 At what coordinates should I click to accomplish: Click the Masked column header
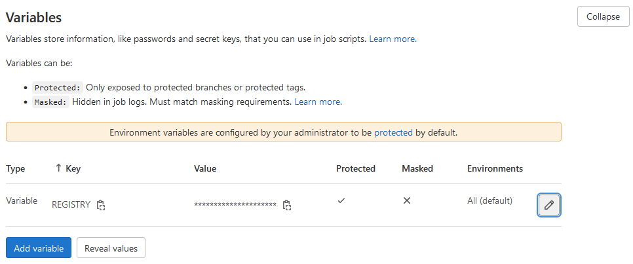tap(417, 168)
